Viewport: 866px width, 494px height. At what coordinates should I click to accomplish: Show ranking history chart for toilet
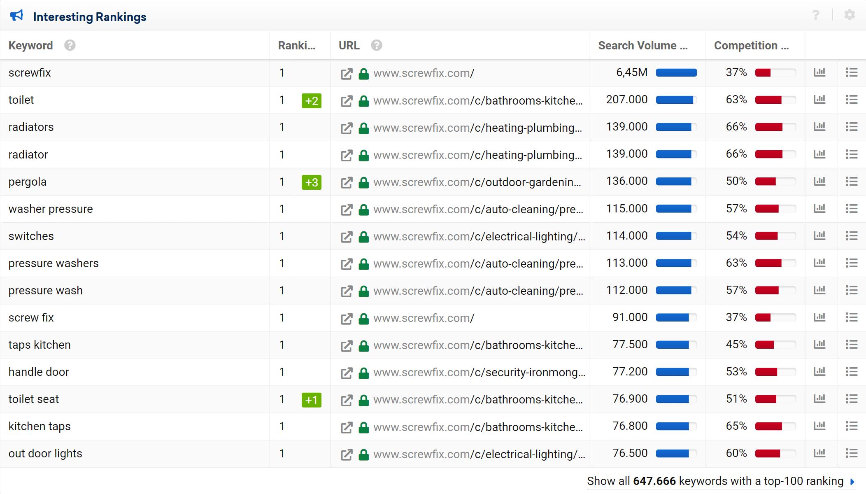pos(819,100)
